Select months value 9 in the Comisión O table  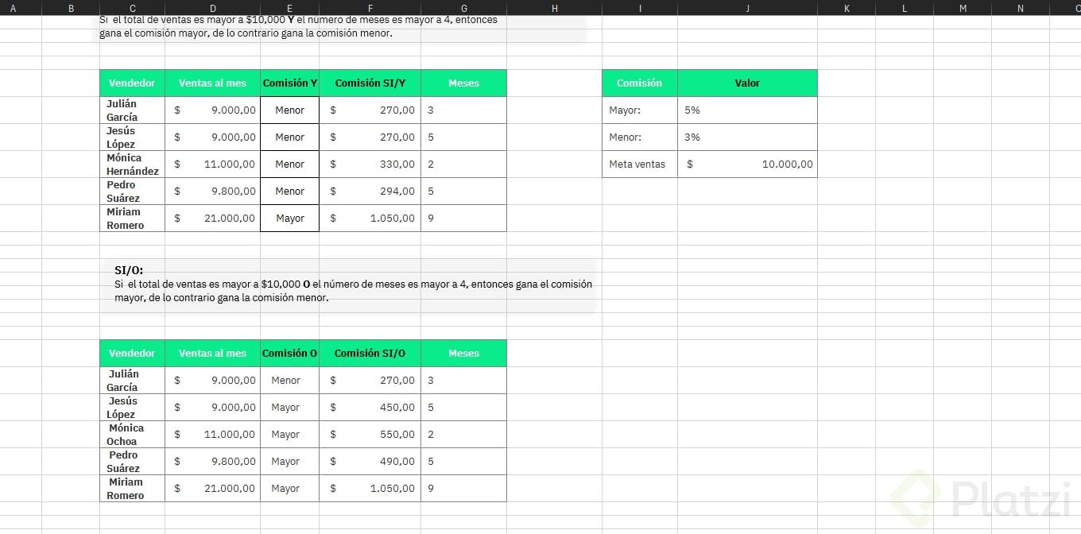click(x=463, y=489)
